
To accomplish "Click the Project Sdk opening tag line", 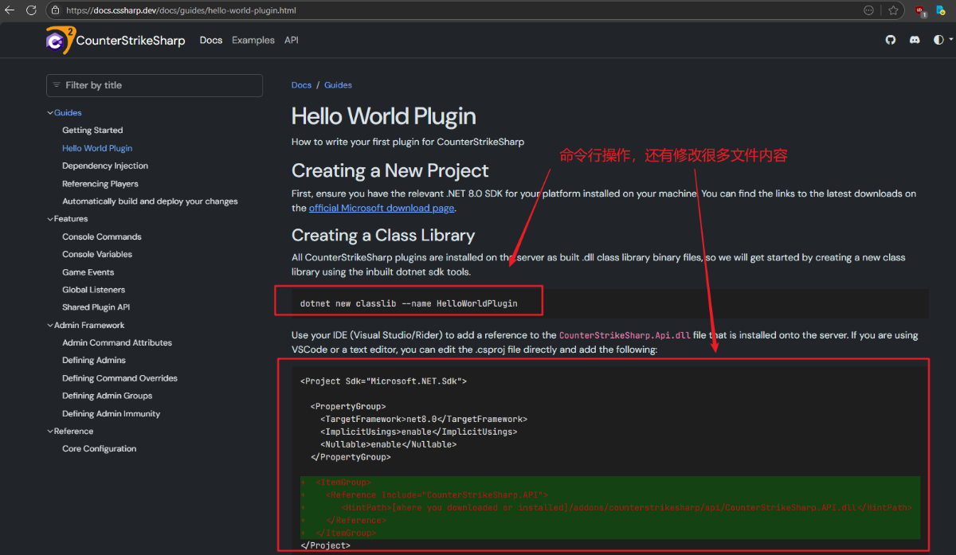I will 383,381.
